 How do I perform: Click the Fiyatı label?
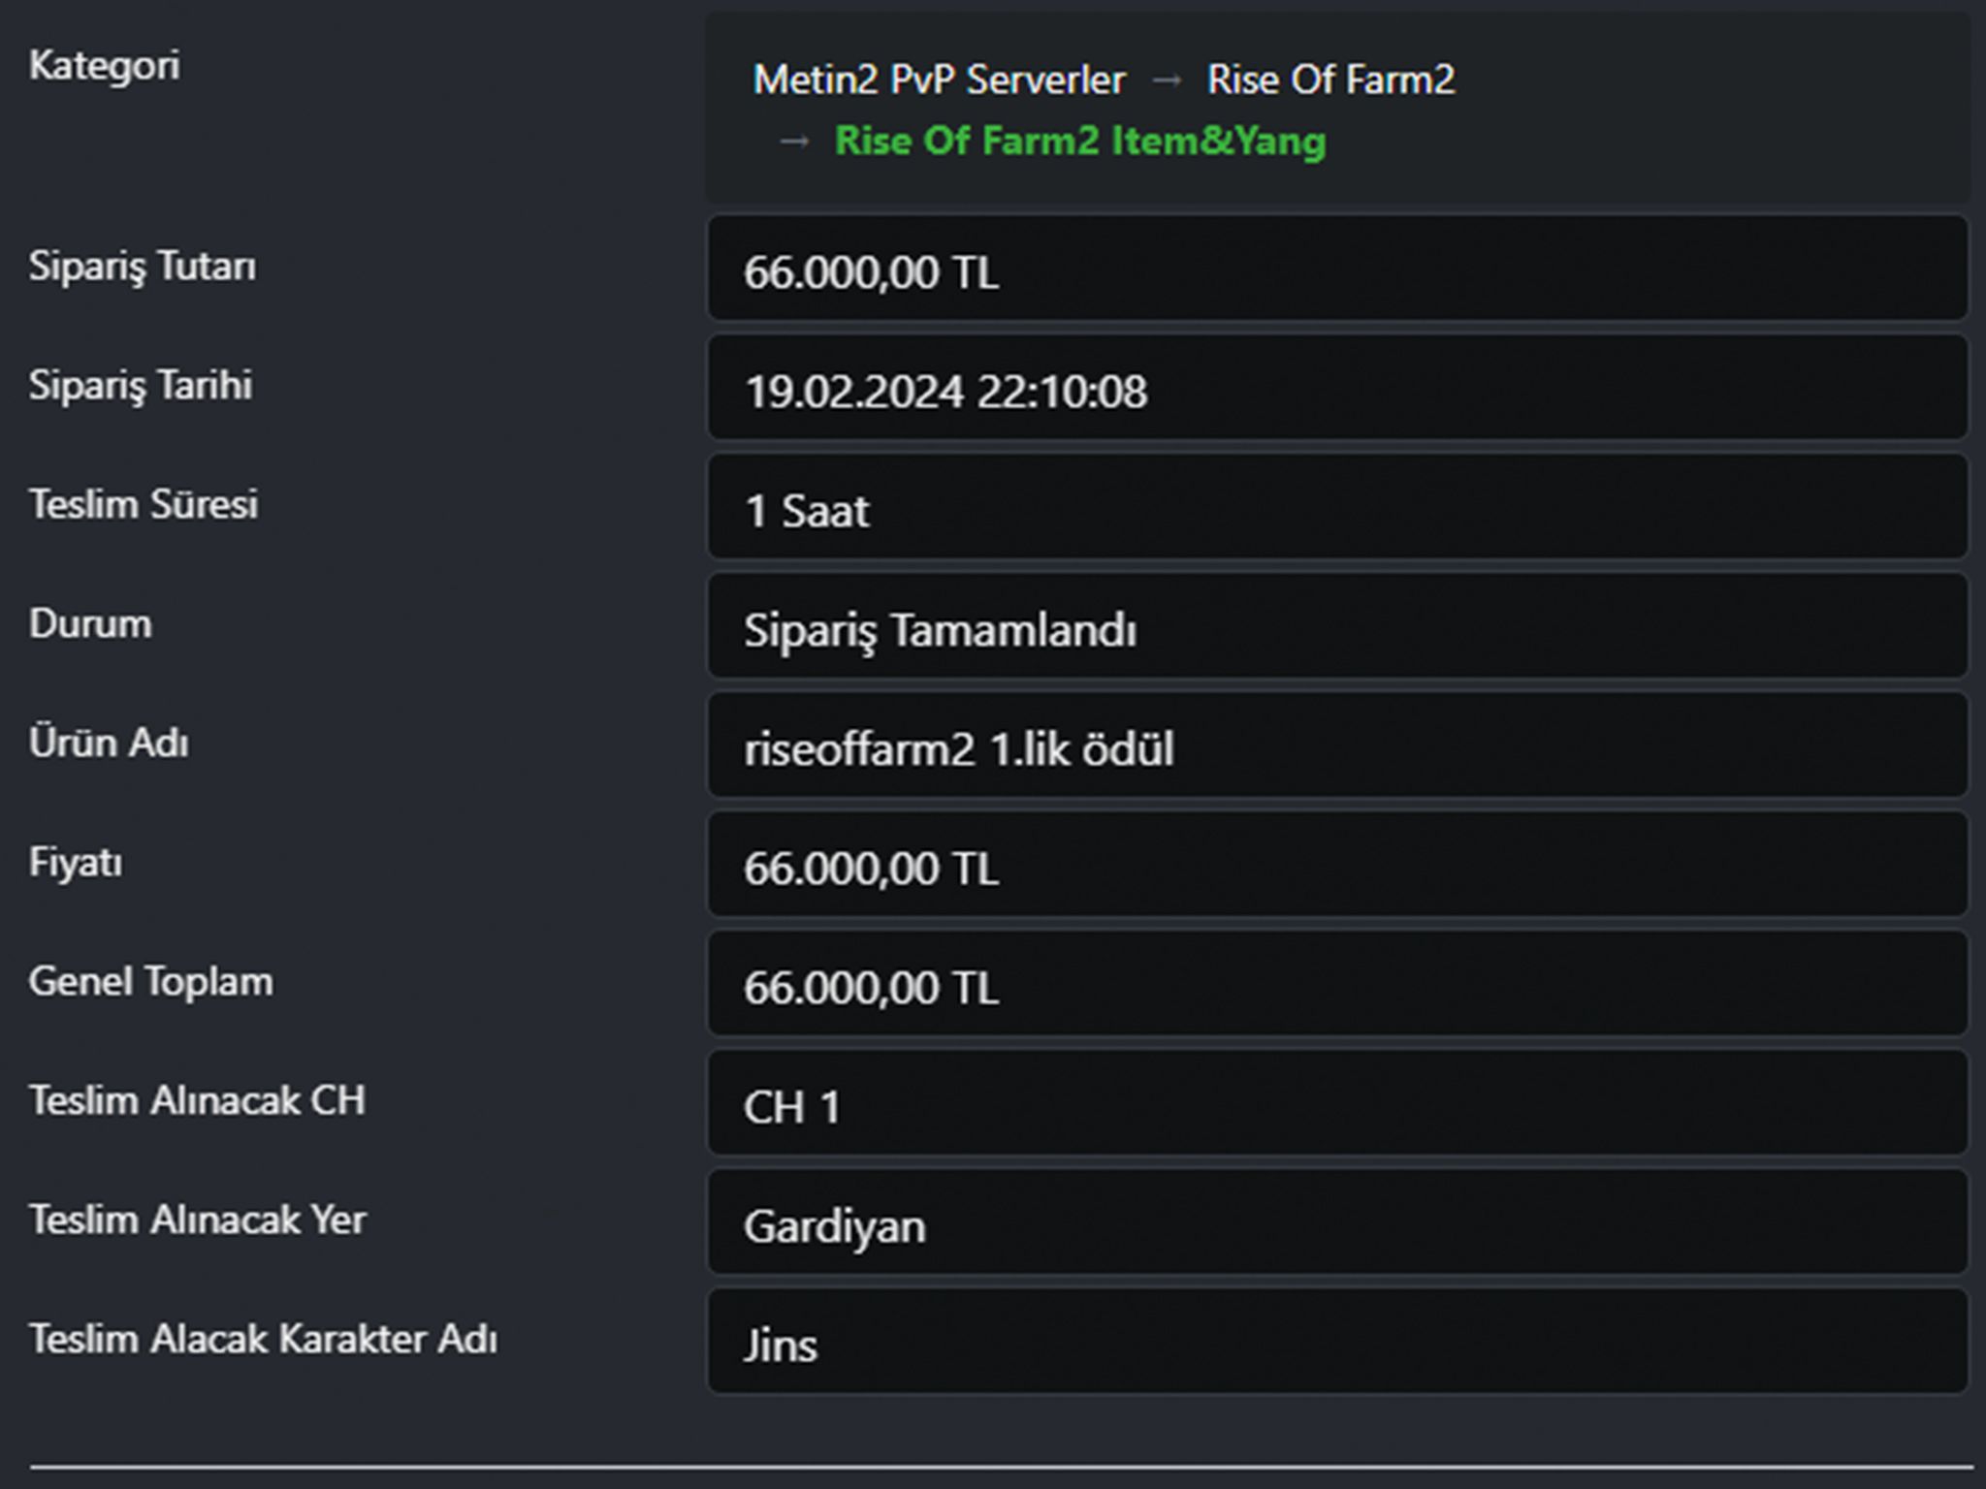coord(76,862)
